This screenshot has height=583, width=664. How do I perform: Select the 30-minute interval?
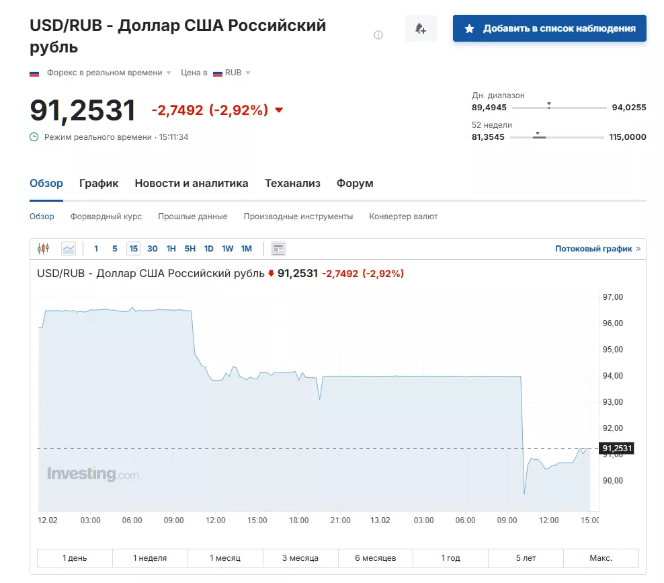pos(153,248)
